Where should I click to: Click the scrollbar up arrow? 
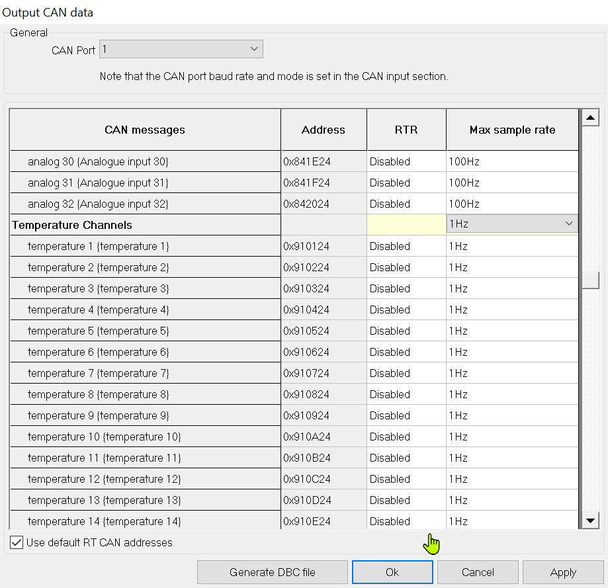590,117
